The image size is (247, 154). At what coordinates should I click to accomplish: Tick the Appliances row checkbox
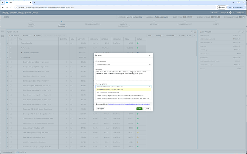point(11,48)
